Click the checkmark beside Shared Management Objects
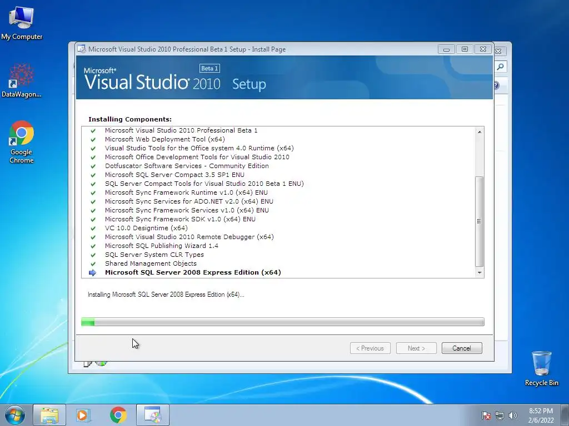569x426 pixels. tap(93, 263)
